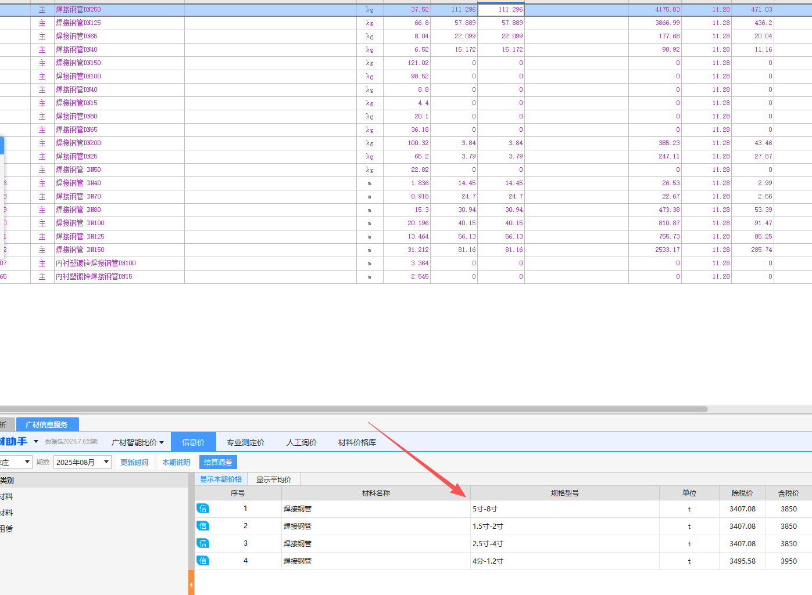Click the 主 cell in the 焊接钢管DN250 row
The image size is (812, 595).
(x=42, y=10)
